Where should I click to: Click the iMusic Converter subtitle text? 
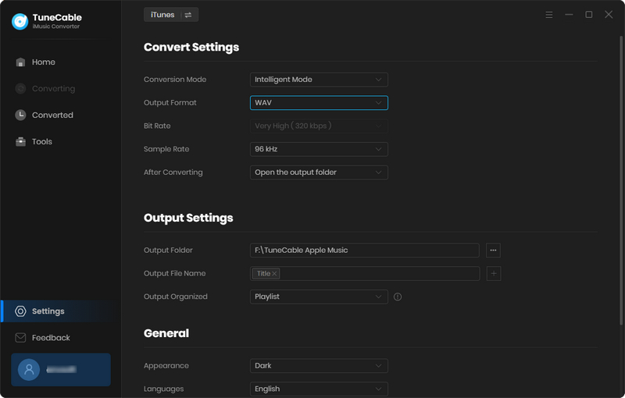(55, 27)
